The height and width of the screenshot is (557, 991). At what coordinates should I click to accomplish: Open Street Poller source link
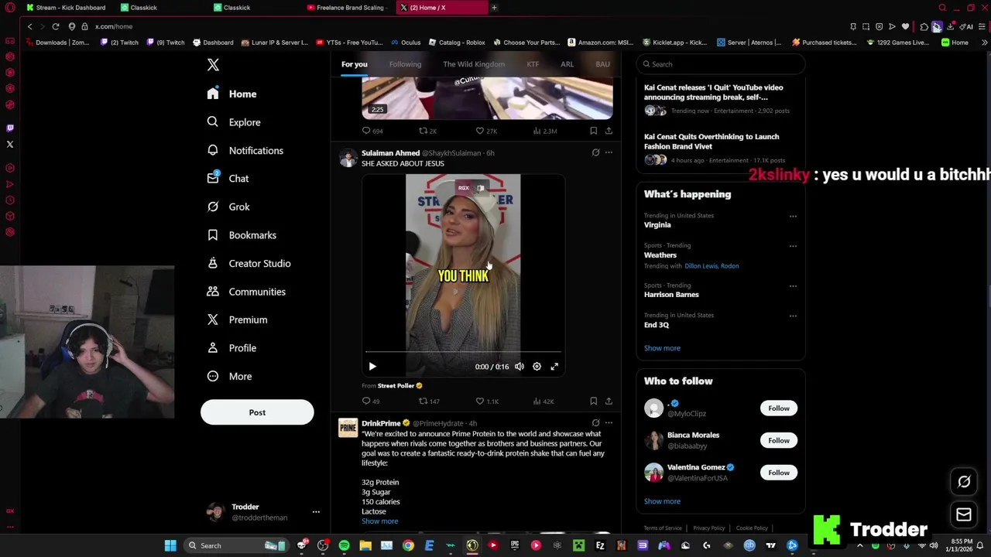[396, 386]
